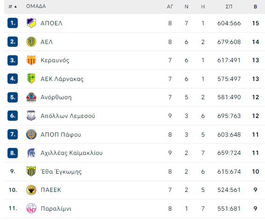Image resolution: width=265 pixels, height=220 pixels.
Task: Click the Έθα Έγκωμης striped shield
Action: (x=31, y=171)
